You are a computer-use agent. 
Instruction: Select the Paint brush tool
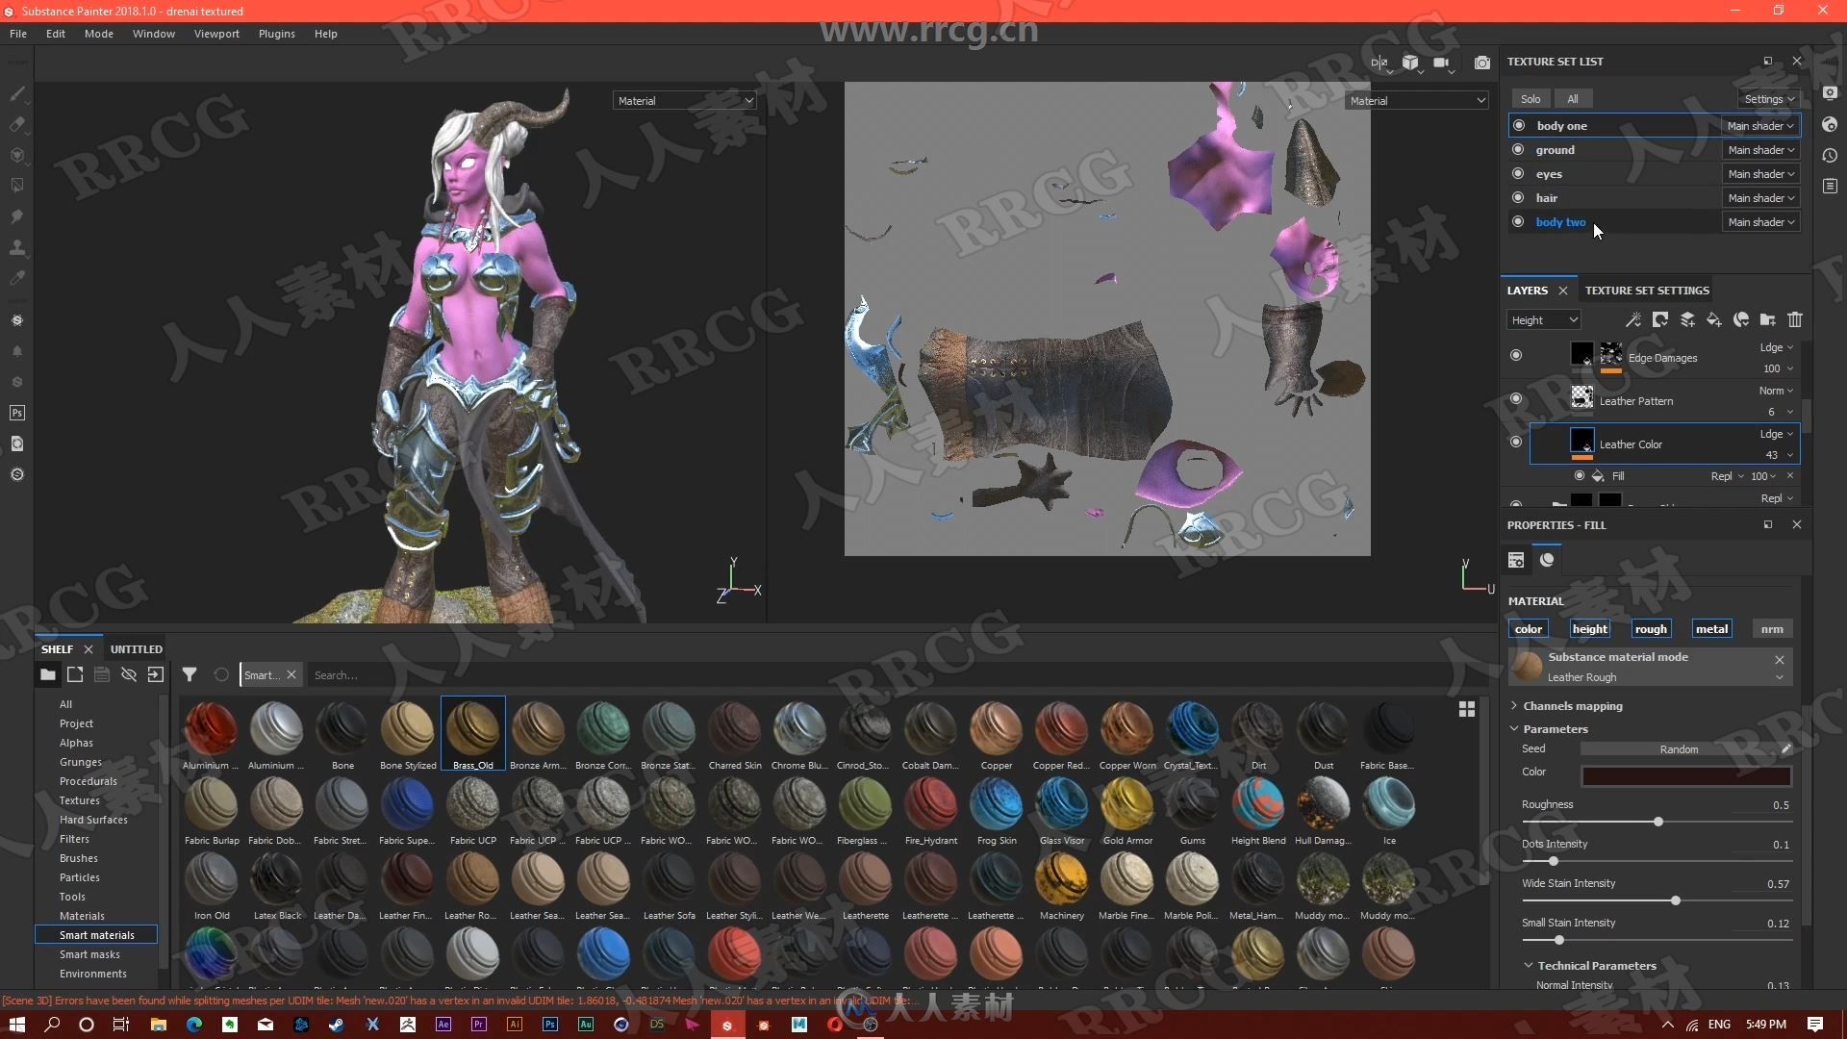click(16, 93)
